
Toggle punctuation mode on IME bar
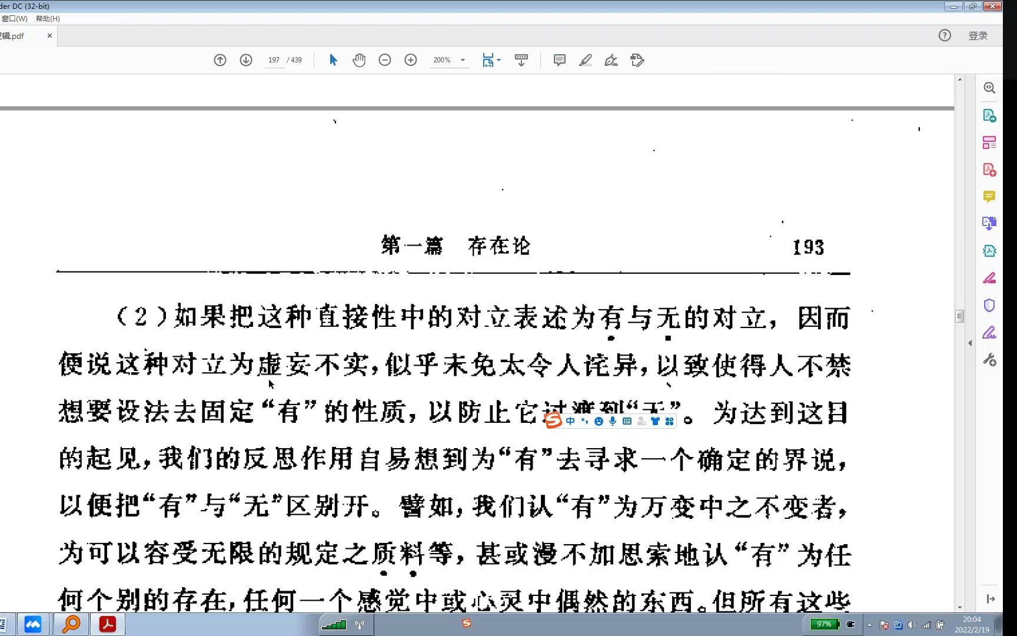point(584,421)
